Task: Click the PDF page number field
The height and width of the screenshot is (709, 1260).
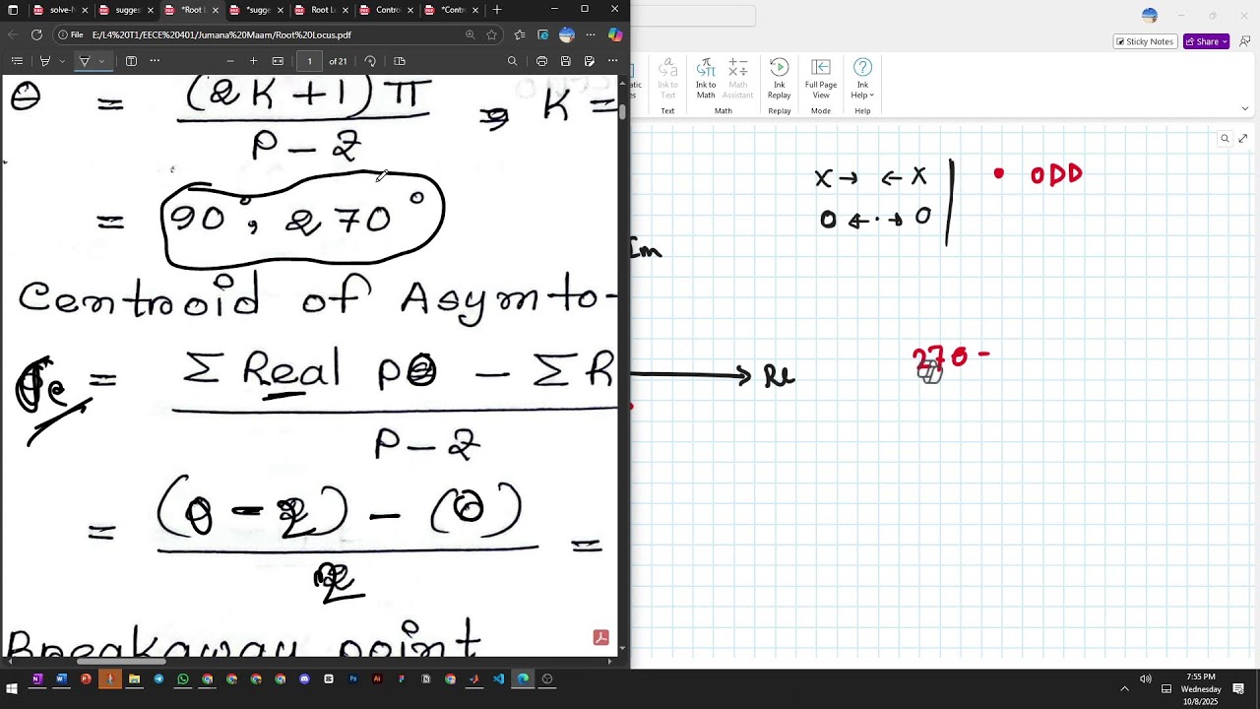Action: pos(309,61)
